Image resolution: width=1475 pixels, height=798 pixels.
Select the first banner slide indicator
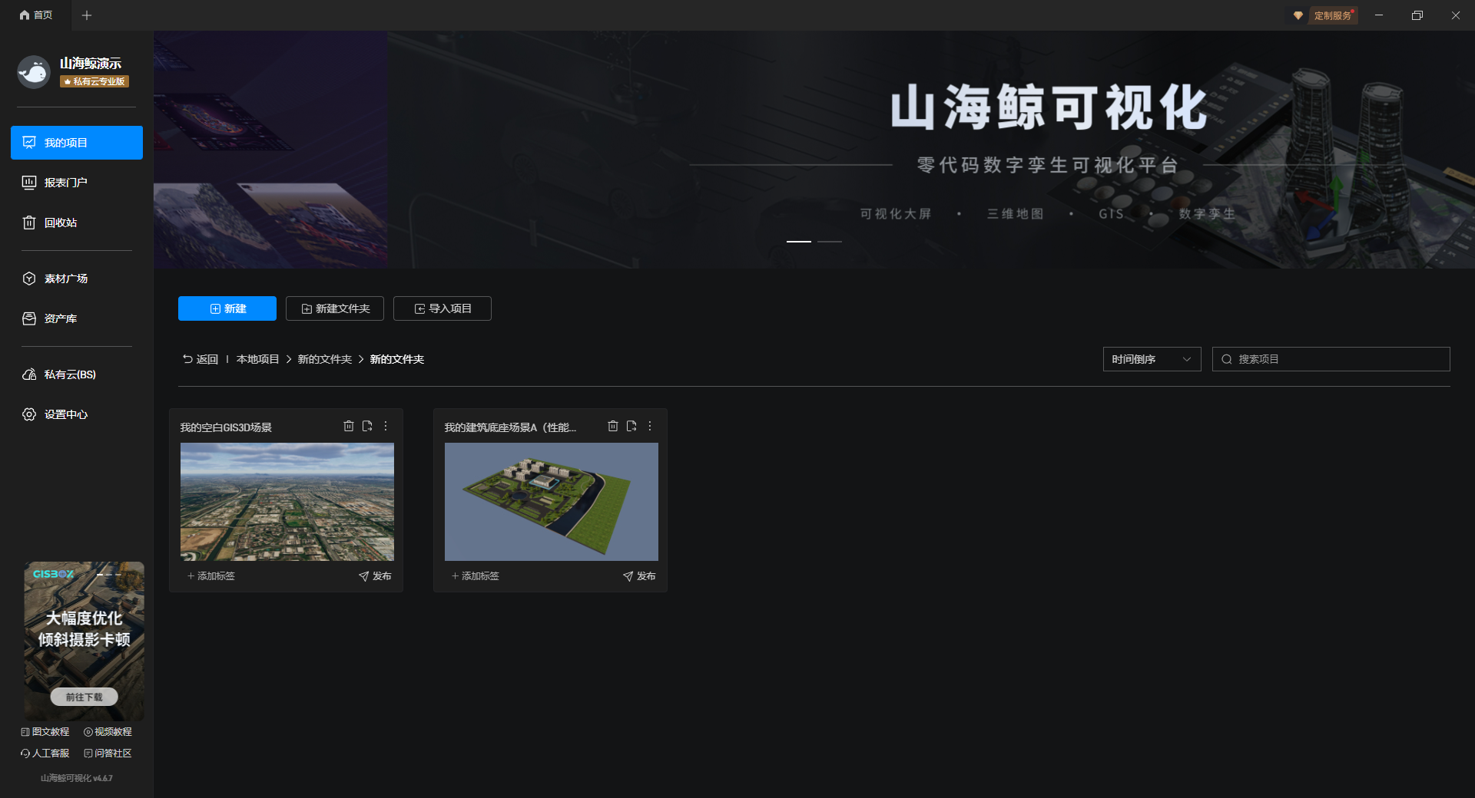point(799,242)
